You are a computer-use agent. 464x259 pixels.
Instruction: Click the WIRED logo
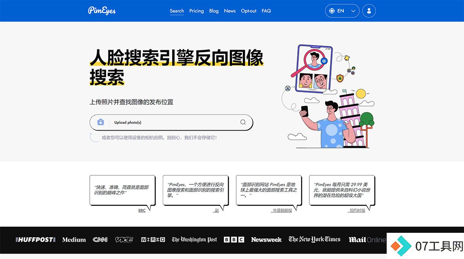153,240
